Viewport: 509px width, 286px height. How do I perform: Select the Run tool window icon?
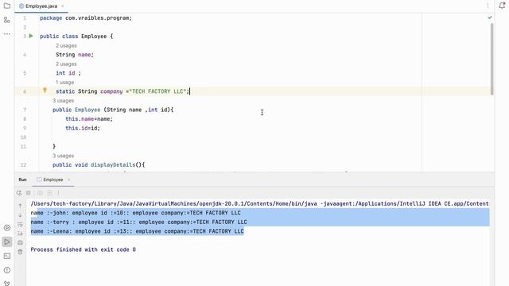point(7,242)
